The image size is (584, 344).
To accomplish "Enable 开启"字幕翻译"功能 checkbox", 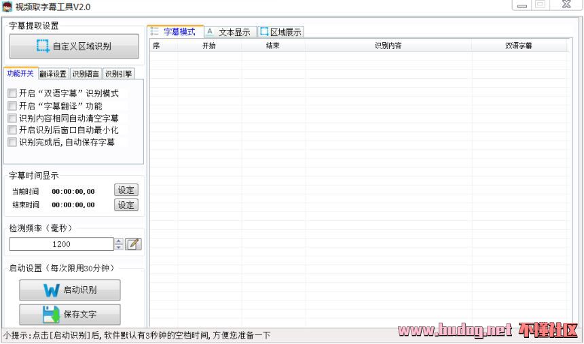I will pos(12,106).
